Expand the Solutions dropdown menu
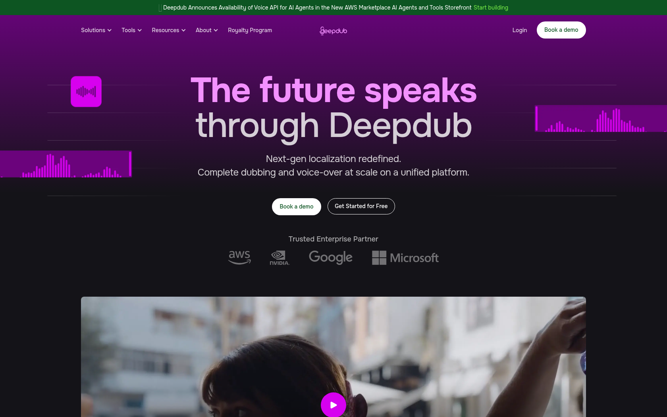This screenshot has height=417, width=667. (x=96, y=30)
